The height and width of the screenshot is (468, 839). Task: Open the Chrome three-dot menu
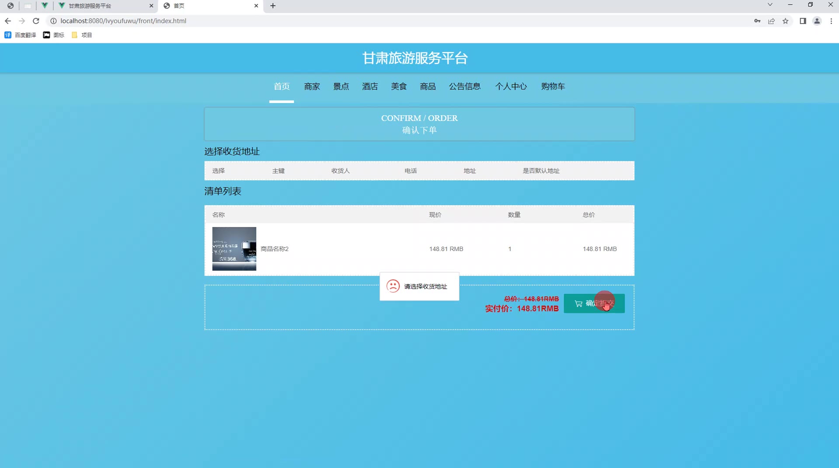(x=831, y=21)
